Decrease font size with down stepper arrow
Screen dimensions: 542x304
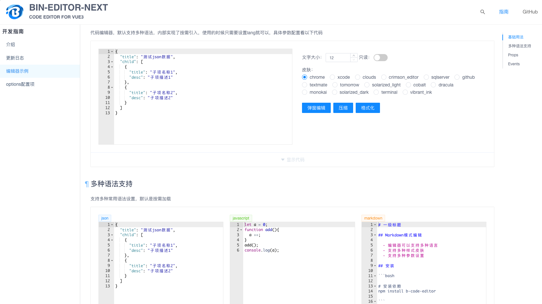point(354,60)
